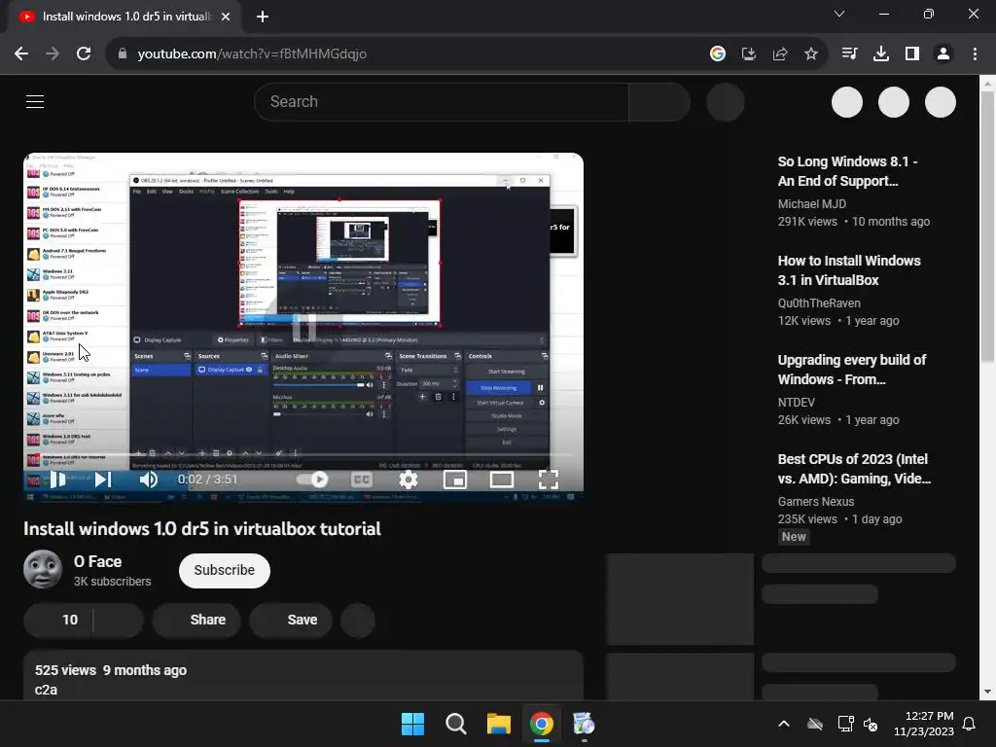Open File Explorer from taskbar

[x=499, y=724]
